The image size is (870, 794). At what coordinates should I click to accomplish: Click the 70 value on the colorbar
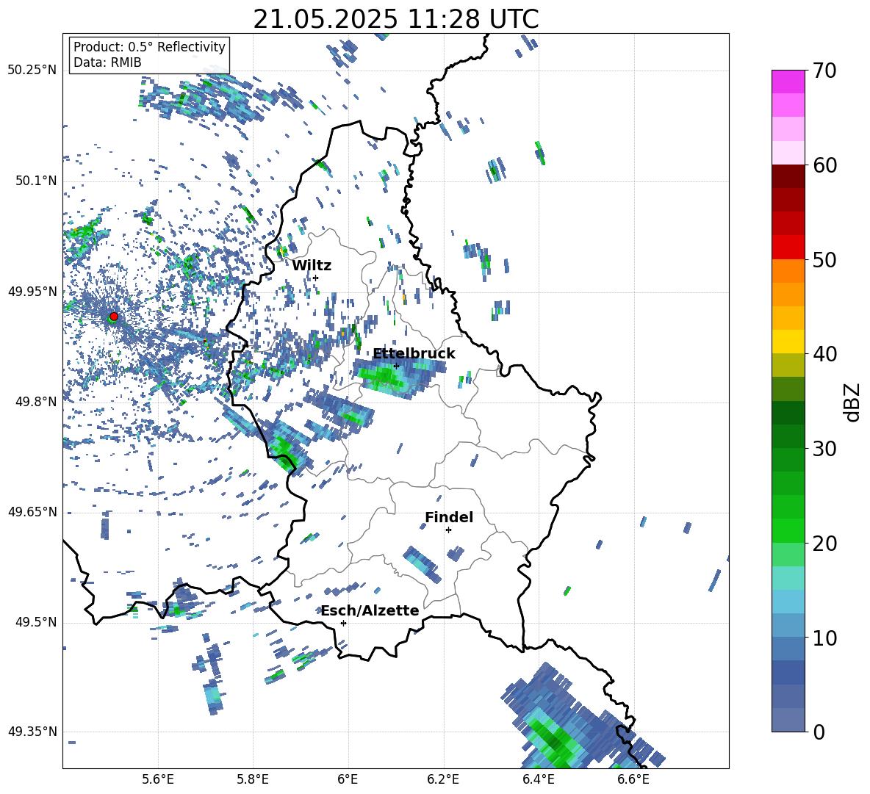point(824,71)
